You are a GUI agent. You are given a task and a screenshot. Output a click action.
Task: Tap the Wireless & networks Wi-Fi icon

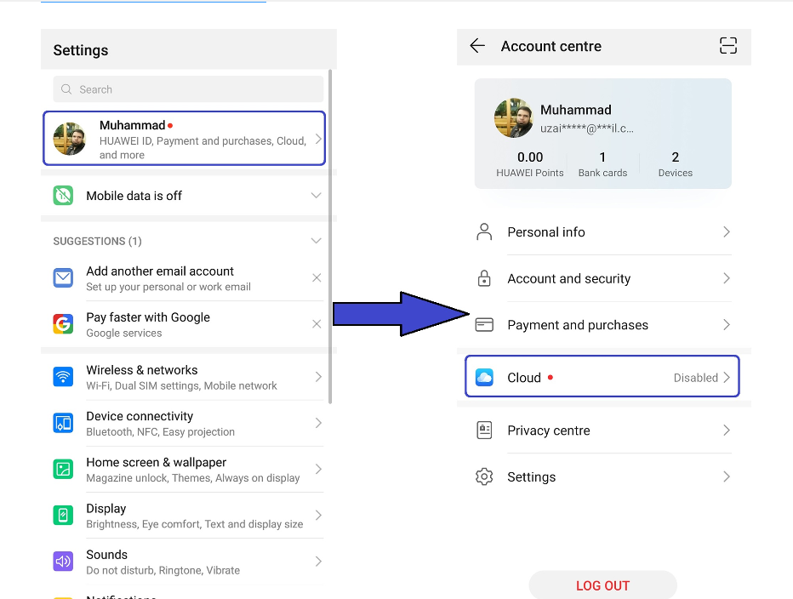click(63, 377)
